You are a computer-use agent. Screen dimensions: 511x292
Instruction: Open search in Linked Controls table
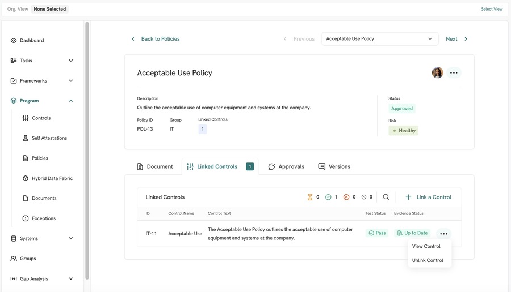pos(386,197)
